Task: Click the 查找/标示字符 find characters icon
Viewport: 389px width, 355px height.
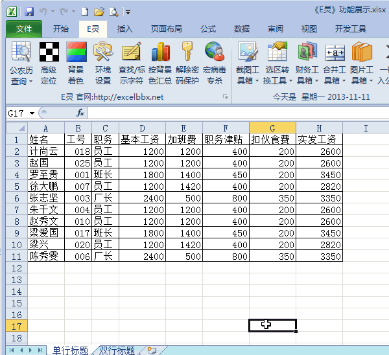Action: pyautogui.click(x=132, y=52)
